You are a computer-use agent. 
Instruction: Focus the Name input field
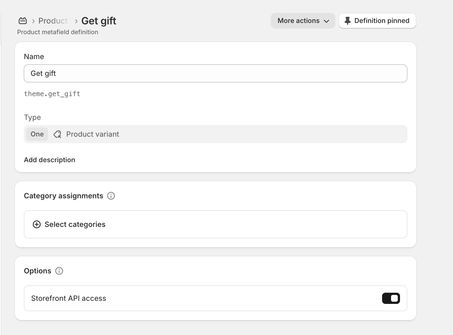215,73
